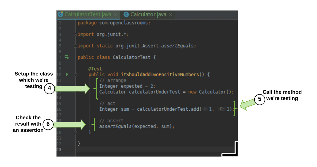Click the assertEquals call in assert section
The height and width of the screenshot is (167, 317).
115,126
